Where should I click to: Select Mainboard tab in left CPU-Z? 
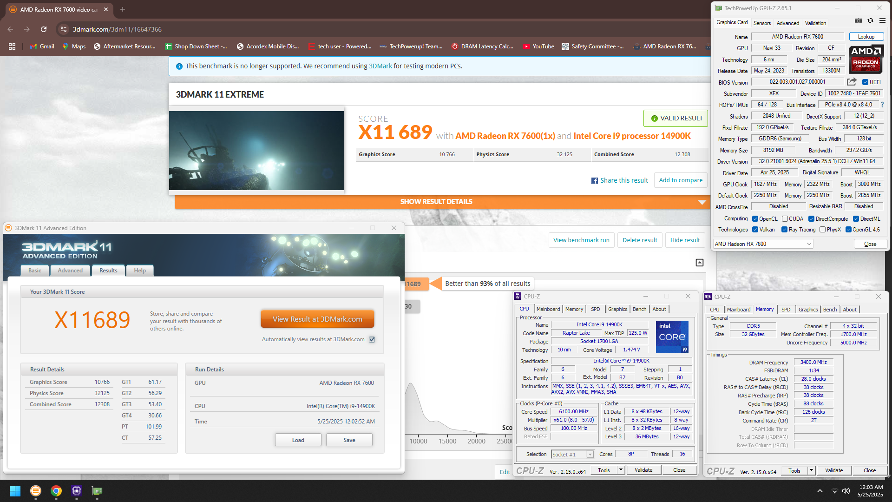coord(548,310)
